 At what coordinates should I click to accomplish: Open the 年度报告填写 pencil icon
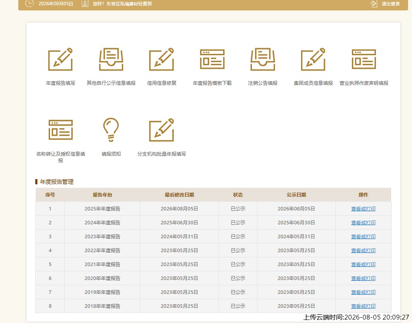[60, 60]
